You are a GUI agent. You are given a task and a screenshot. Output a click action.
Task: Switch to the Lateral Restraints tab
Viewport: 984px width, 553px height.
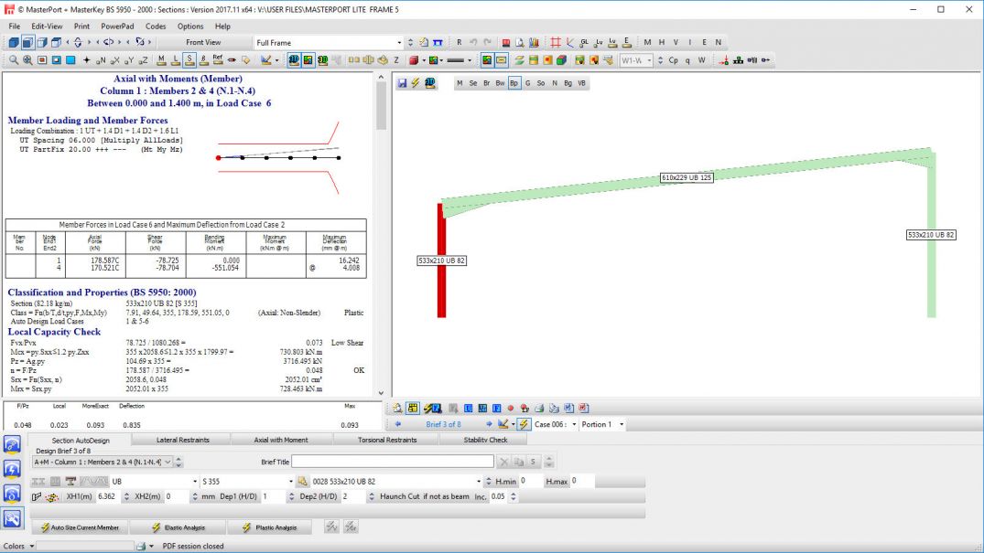(x=183, y=440)
